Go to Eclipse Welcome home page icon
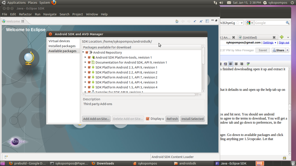Viewport: 296px width, 166px height. click(x=177, y=21)
